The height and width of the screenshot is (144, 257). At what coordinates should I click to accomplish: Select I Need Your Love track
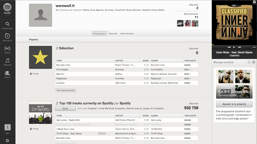[x=126, y=129]
